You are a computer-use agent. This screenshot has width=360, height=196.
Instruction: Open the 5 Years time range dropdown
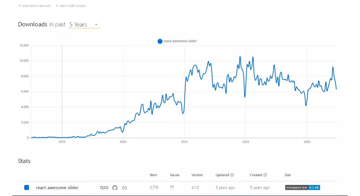pos(84,24)
